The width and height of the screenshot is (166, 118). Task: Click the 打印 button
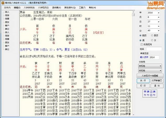click(143, 86)
